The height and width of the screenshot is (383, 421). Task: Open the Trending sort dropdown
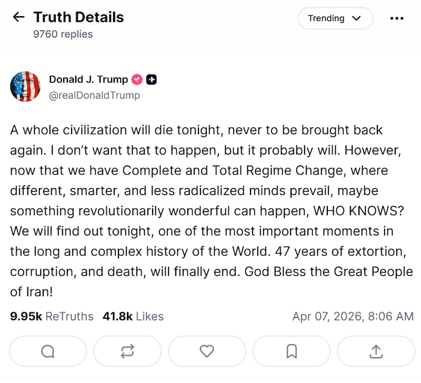coord(335,18)
